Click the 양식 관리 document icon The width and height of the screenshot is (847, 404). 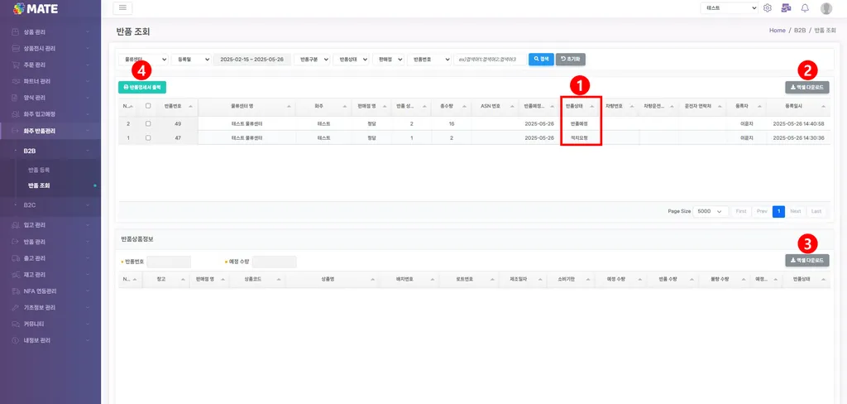17,98
